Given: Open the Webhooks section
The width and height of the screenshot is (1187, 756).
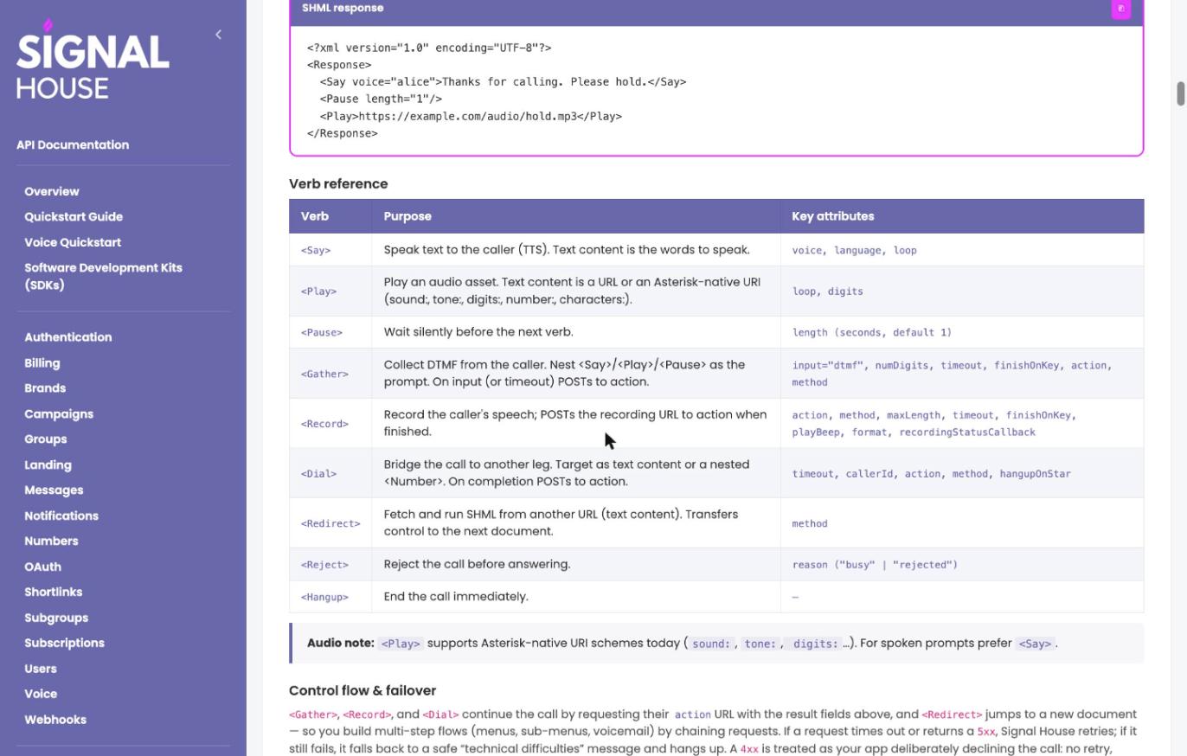Looking at the screenshot, I should tap(55, 720).
